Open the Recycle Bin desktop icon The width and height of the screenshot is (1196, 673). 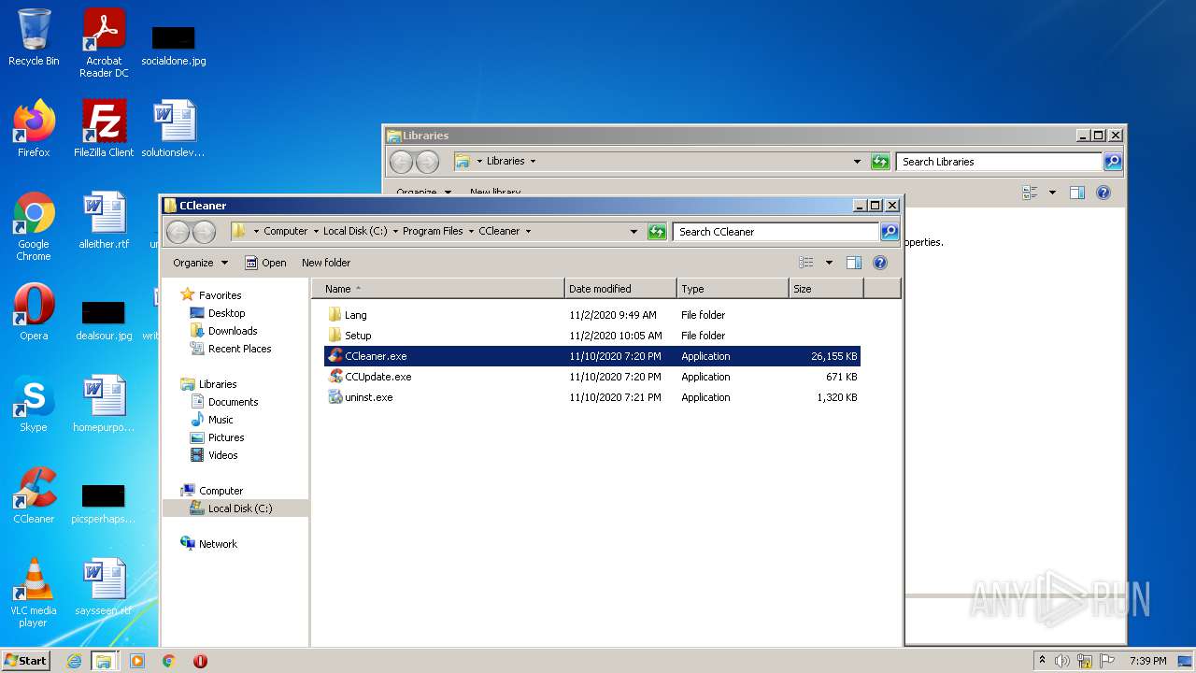tap(34, 39)
